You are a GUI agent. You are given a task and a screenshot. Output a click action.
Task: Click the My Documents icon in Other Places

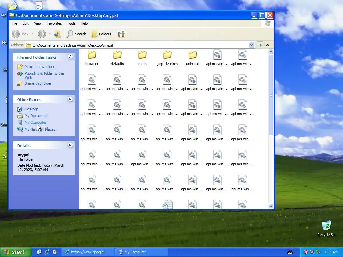pos(20,116)
